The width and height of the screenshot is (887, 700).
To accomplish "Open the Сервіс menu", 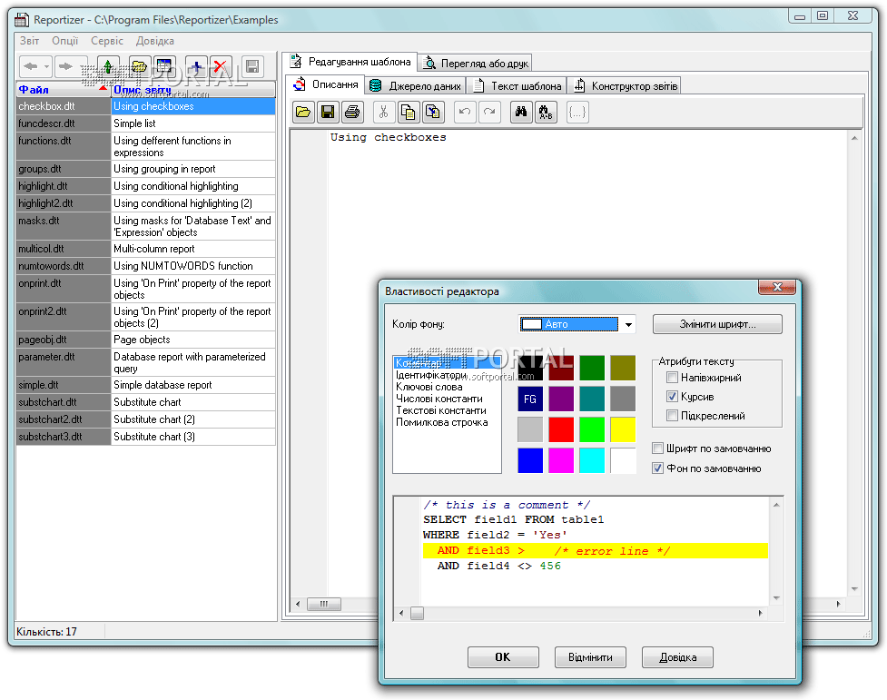I will [107, 41].
